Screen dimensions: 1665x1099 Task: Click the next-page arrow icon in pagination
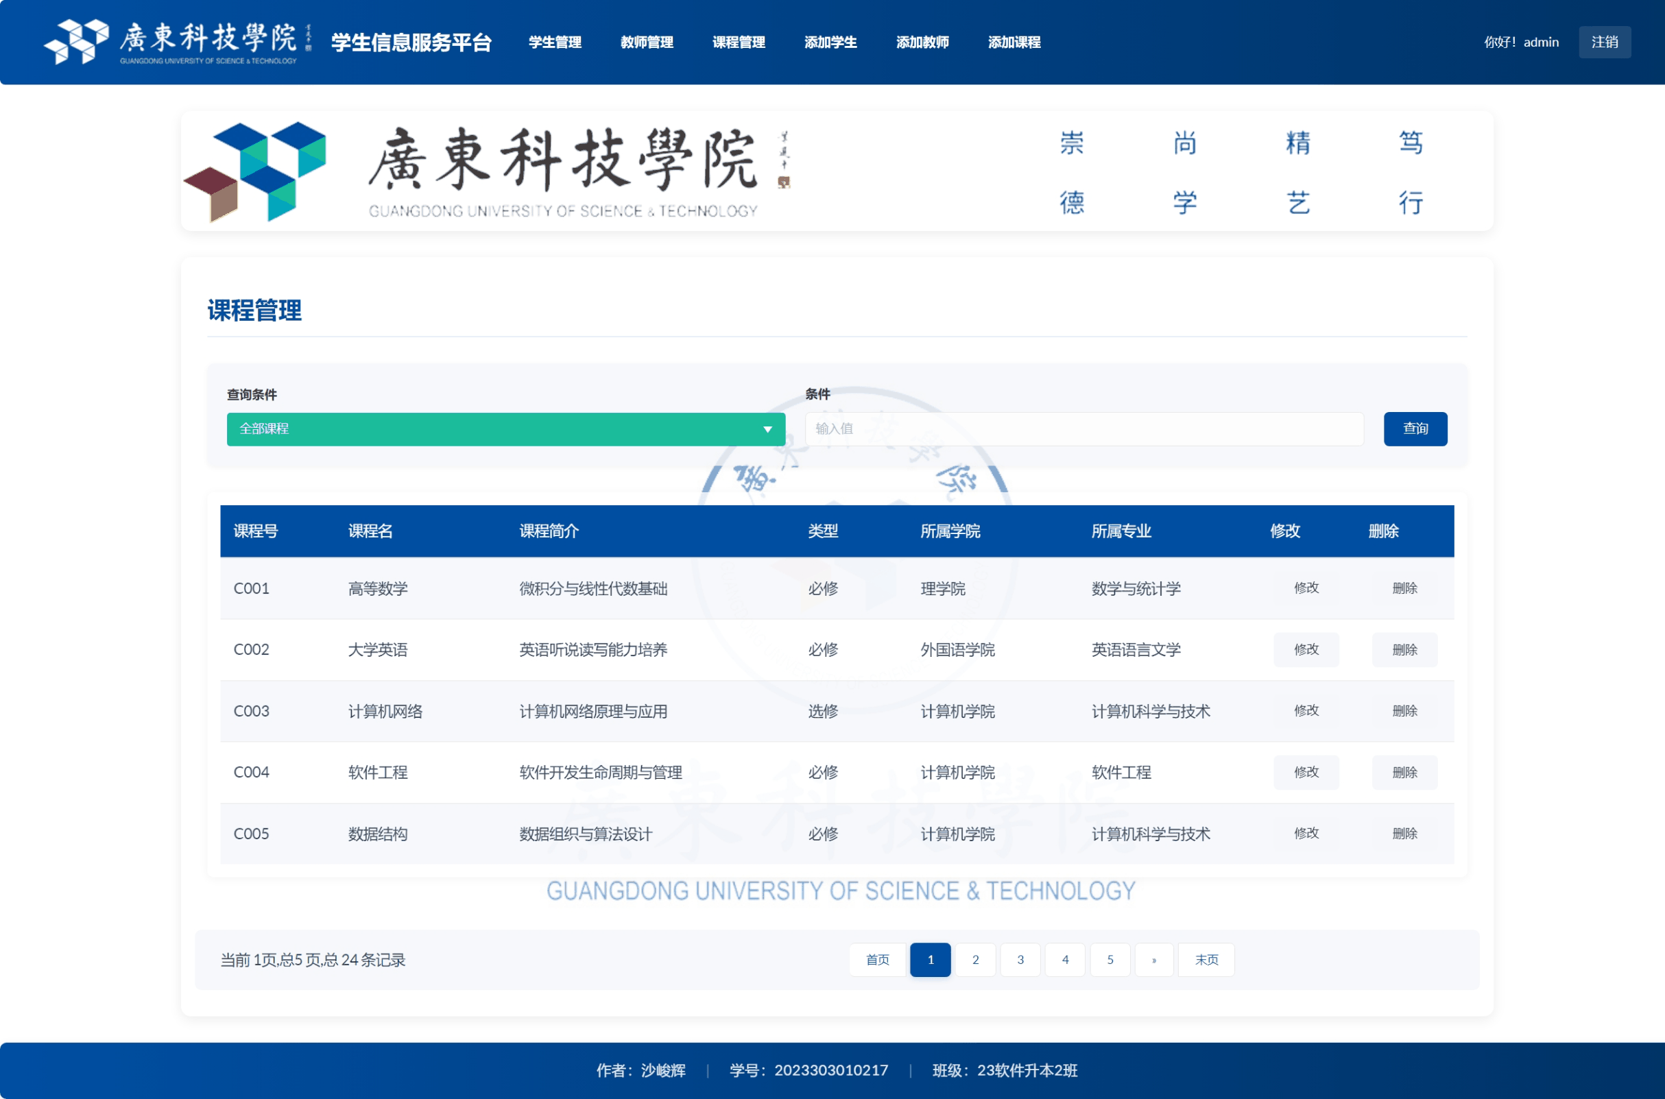click(x=1153, y=960)
